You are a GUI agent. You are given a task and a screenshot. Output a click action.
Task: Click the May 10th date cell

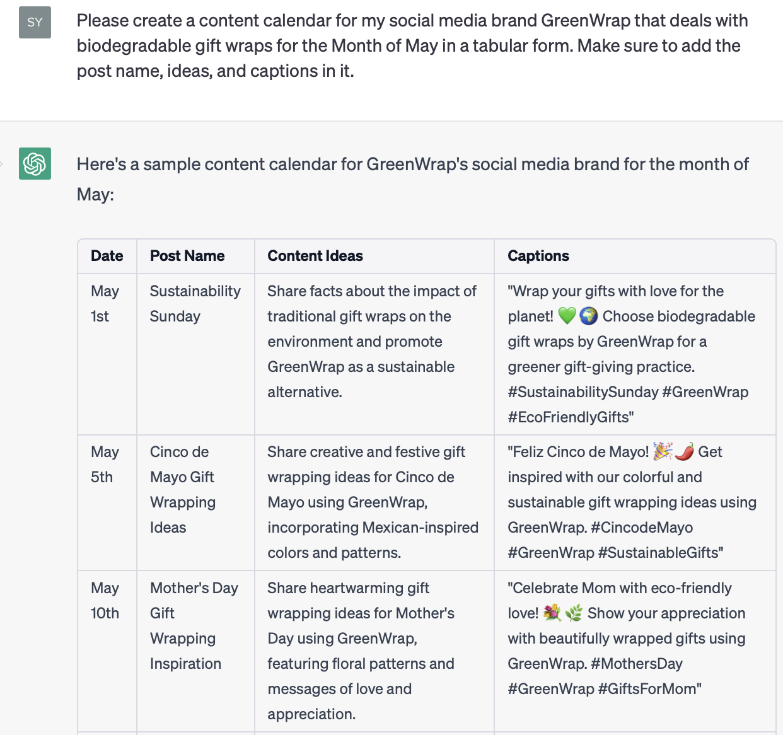tap(105, 600)
